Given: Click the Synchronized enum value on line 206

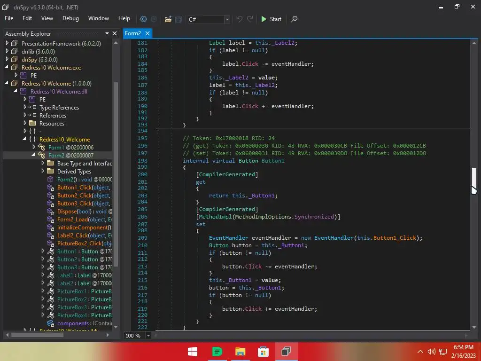Looking at the screenshot, I should click(x=314, y=216).
